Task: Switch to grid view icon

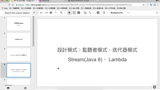Action: click(25, 88)
